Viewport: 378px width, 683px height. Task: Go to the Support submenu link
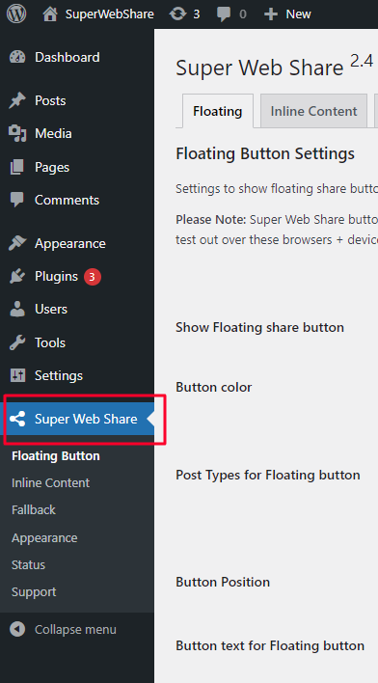(x=34, y=592)
